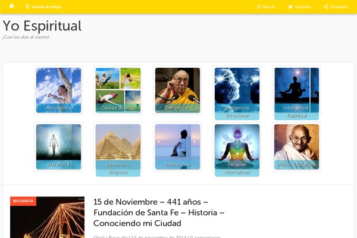Click the Yo Espiritual blog title
357x238 pixels.
pyautogui.click(x=42, y=26)
